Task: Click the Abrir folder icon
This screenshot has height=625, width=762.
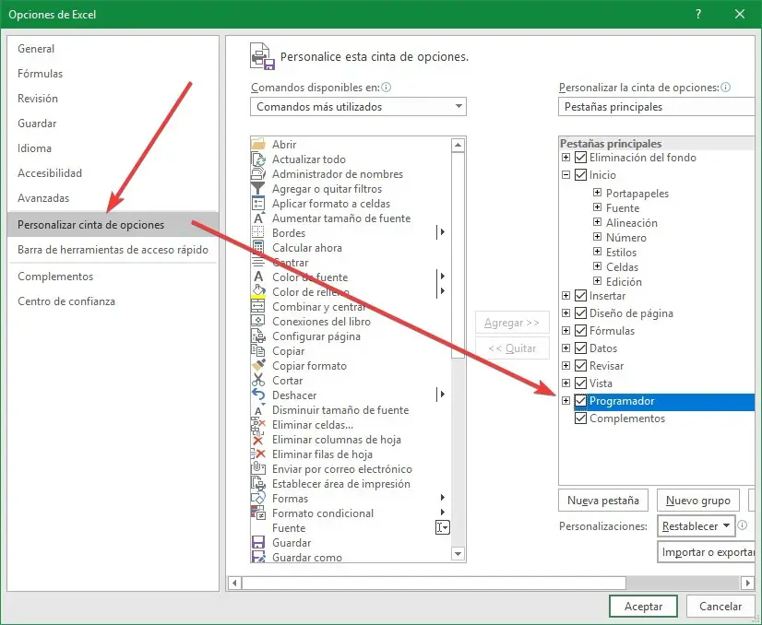Action: (x=258, y=144)
